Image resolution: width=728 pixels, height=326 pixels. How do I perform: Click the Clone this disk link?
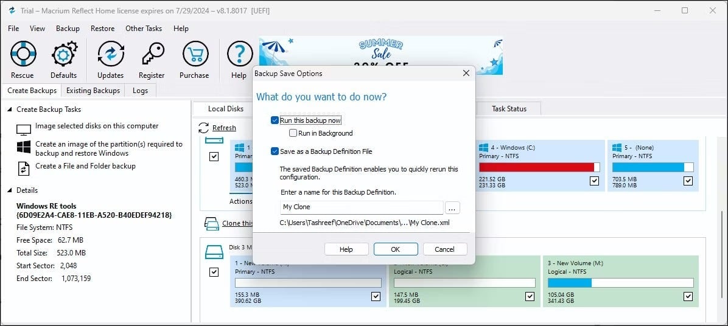point(237,223)
